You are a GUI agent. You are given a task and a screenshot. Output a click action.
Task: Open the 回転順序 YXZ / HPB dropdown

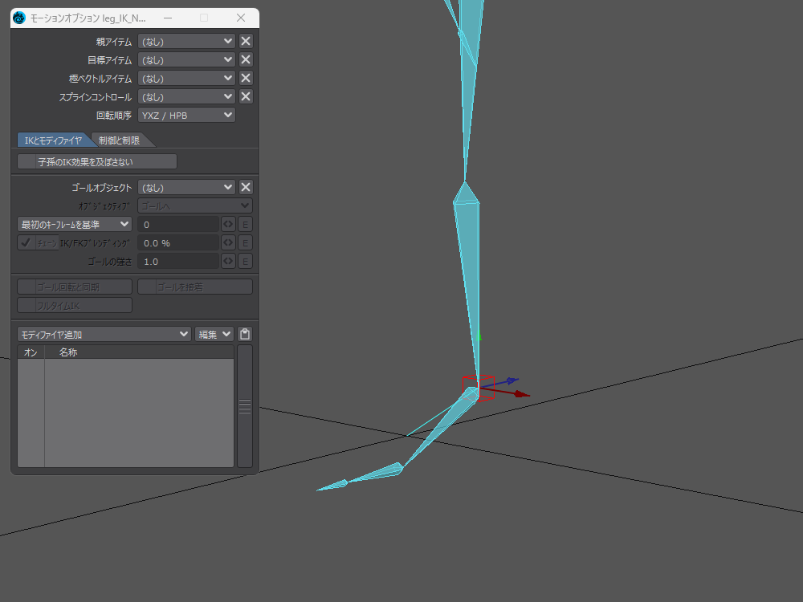point(186,115)
